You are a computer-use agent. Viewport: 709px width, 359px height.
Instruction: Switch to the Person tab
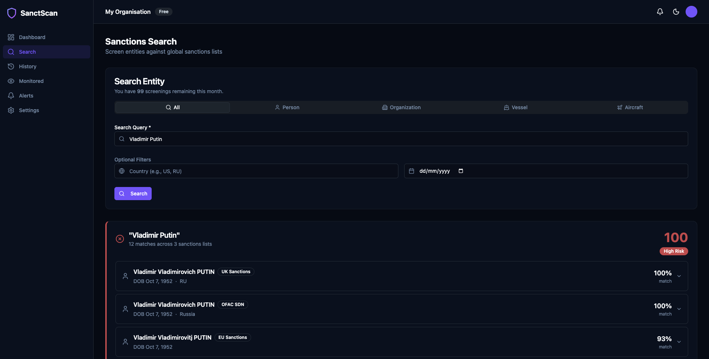(x=287, y=107)
